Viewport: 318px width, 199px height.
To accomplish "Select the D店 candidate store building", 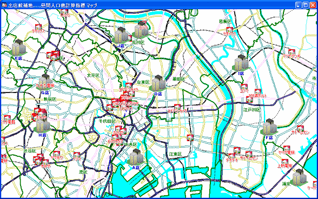I will (x=157, y=84).
